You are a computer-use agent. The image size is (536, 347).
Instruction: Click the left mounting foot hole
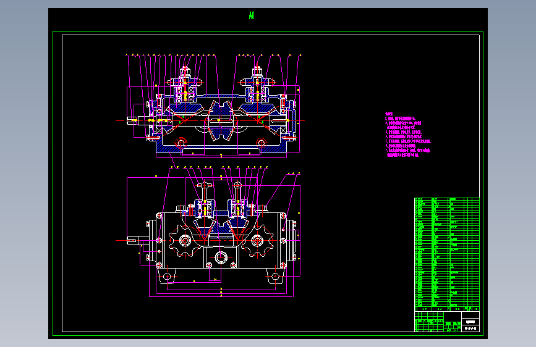(x=167, y=276)
